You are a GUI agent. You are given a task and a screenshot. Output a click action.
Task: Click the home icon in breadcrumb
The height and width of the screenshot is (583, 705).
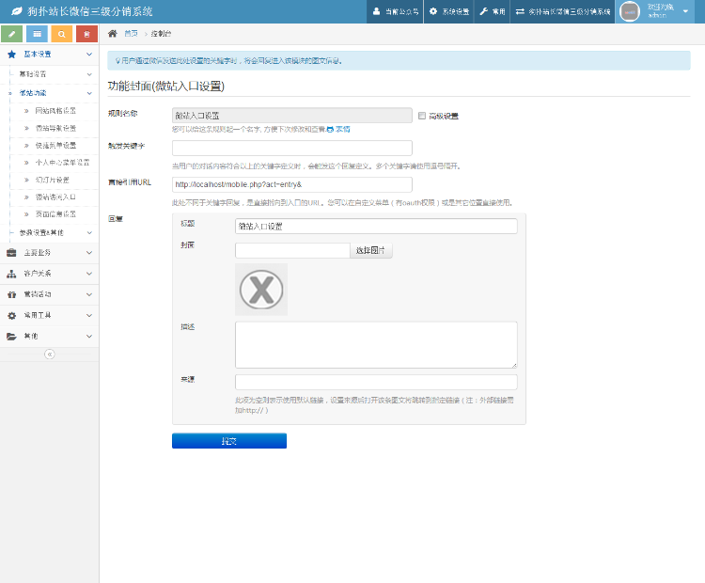click(113, 33)
